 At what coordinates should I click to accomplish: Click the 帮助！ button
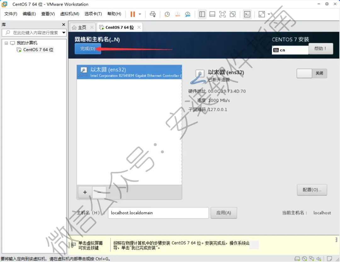321,49
